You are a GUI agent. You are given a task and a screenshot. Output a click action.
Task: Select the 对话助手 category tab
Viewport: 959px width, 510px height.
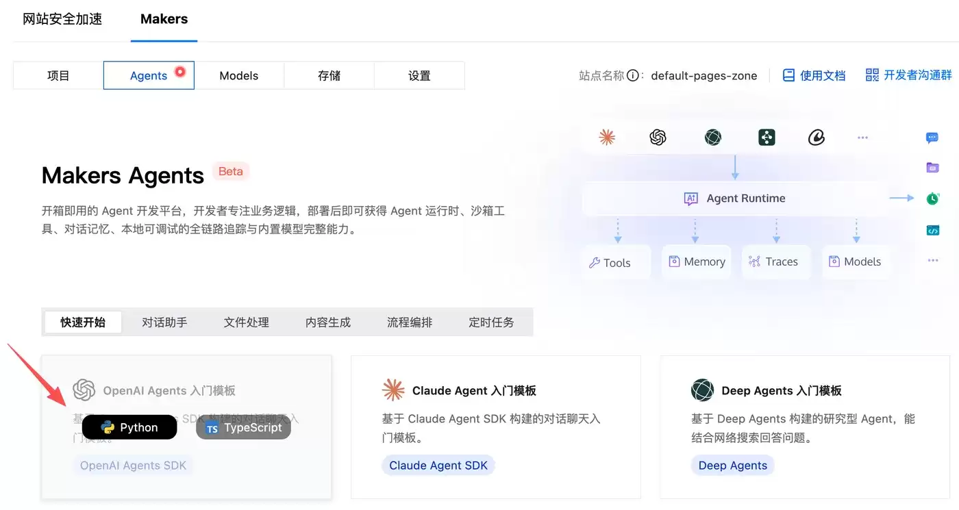click(x=164, y=322)
